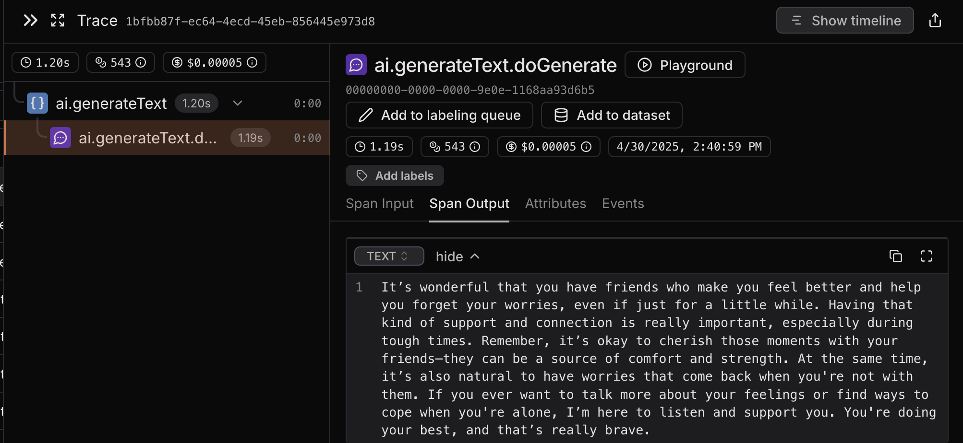
Task: Click the purple LLM icon beside span title
Action: pos(356,65)
